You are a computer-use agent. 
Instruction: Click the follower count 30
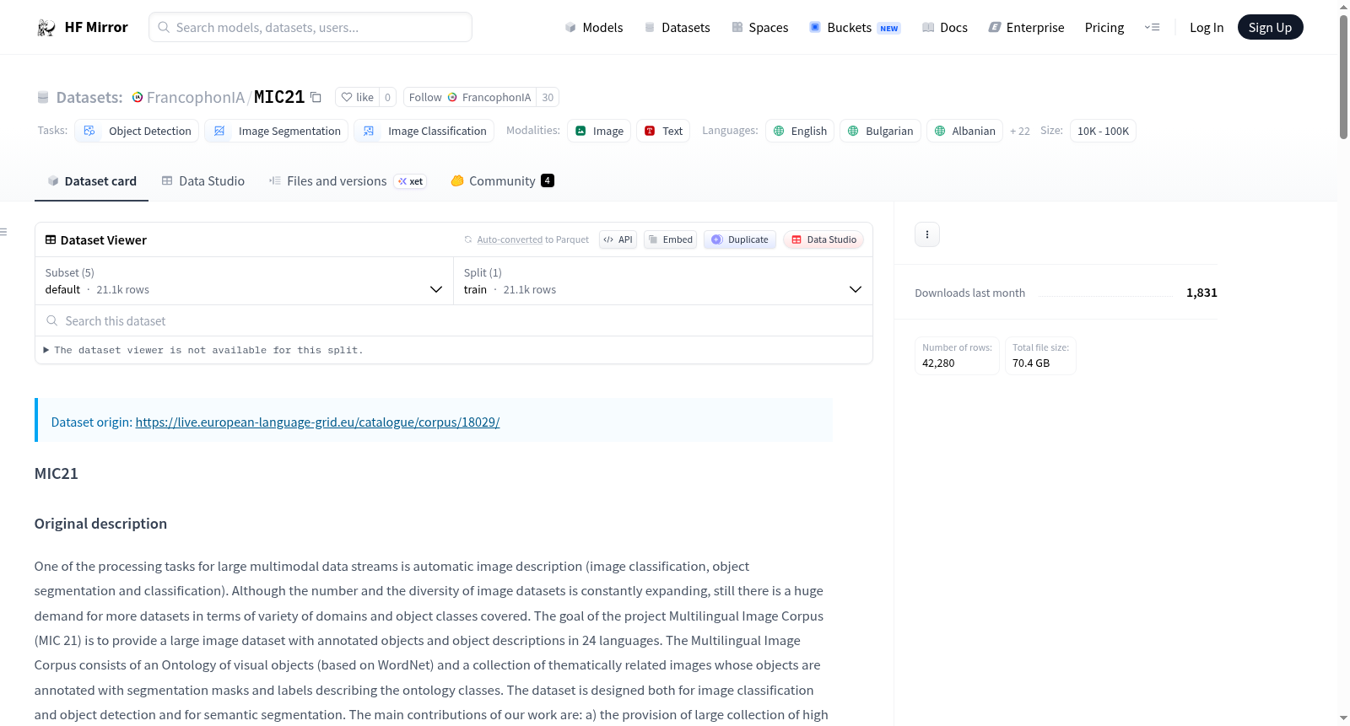point(548,97)
